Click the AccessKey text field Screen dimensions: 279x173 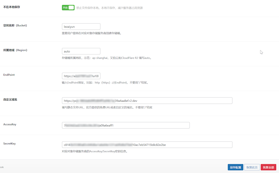[125, 125]
